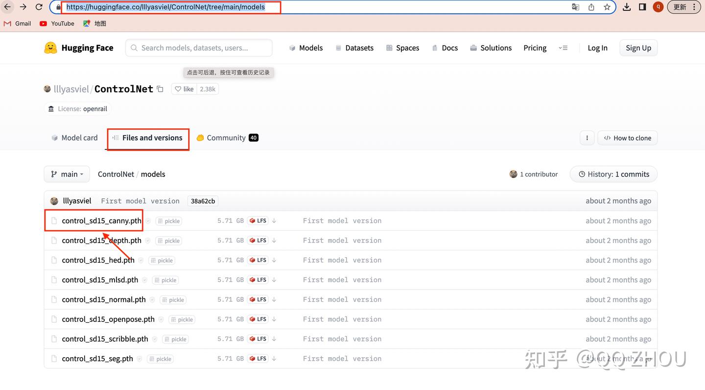Click the three-dot options icon beside How to clone
705x390 pixels.
coord(587,138)
